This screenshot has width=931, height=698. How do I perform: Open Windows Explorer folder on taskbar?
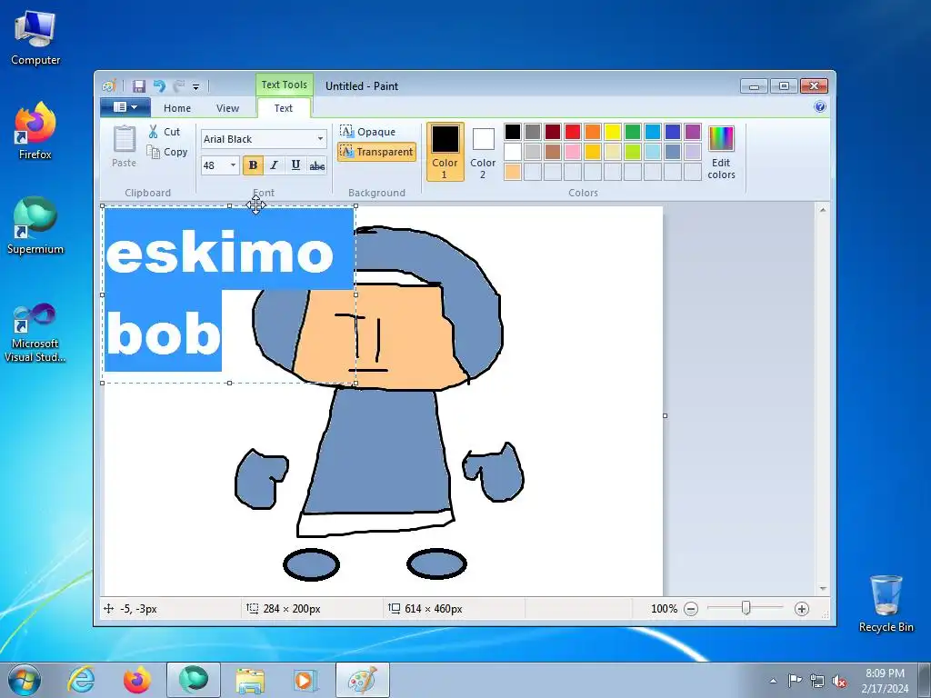tap(250, 680)
